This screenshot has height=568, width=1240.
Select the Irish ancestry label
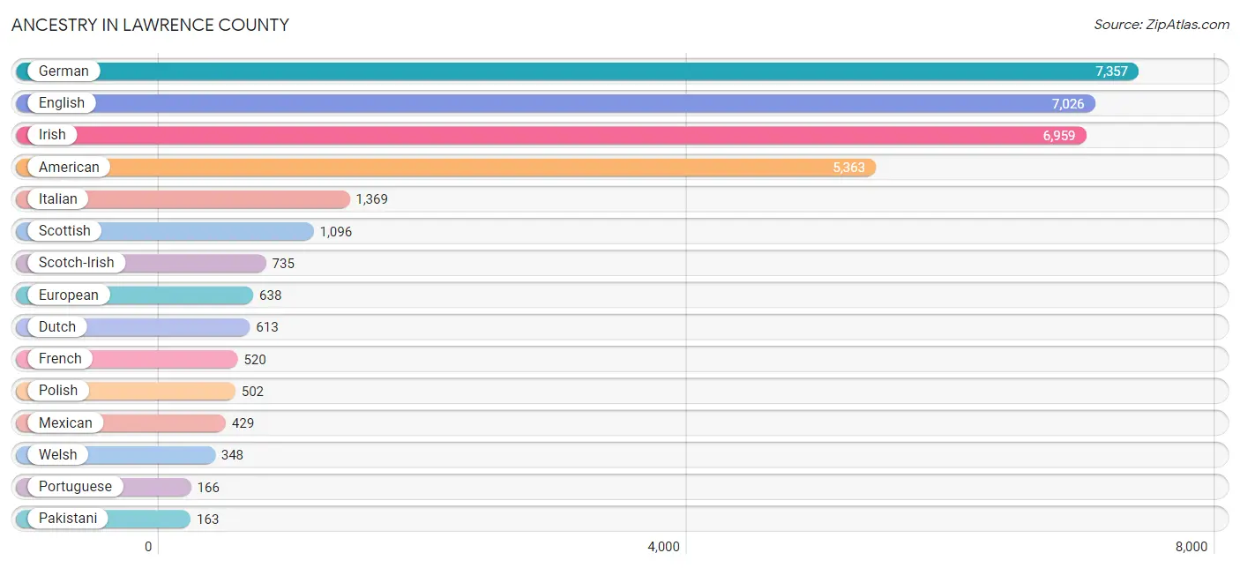pyautogui.click(x=52, y=135)
